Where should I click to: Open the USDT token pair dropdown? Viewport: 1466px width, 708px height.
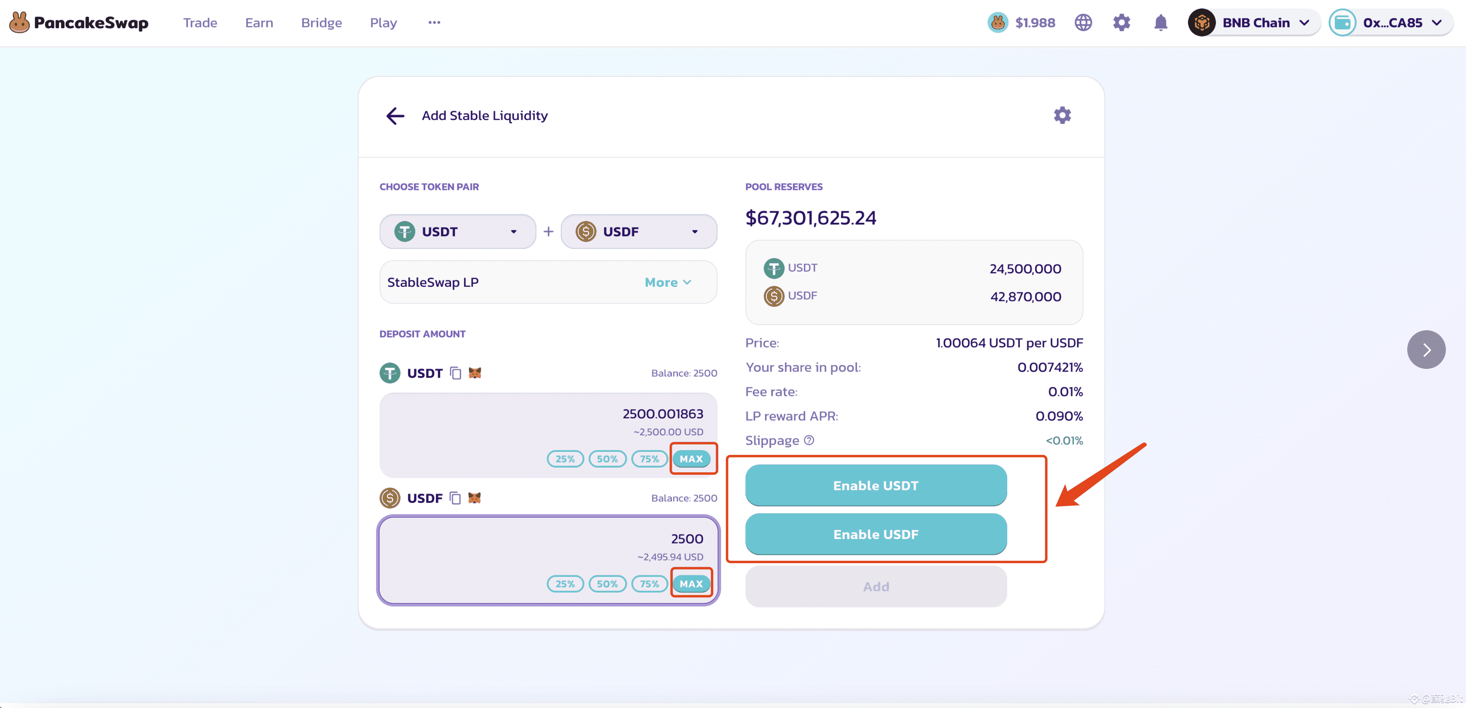[457, 232]
